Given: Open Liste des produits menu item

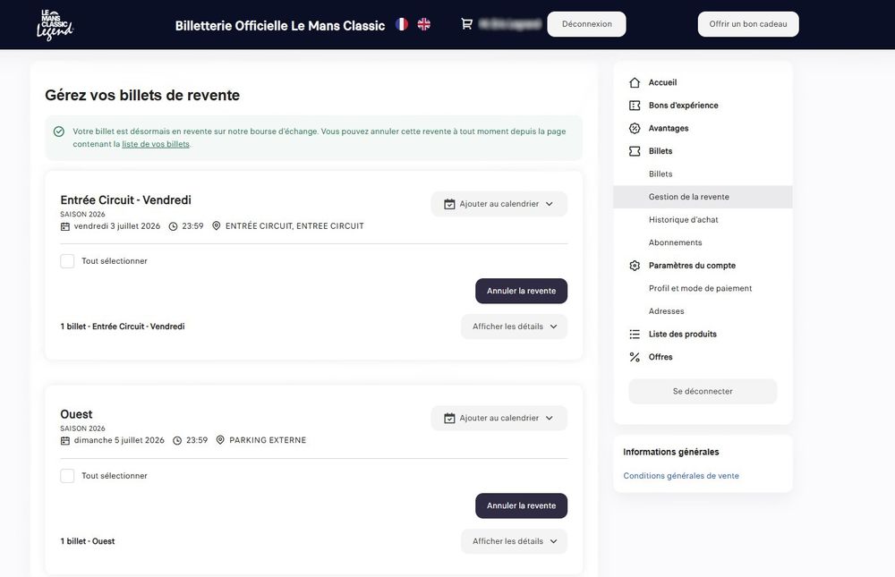Looking at the screenshot, I should [682, 334].
